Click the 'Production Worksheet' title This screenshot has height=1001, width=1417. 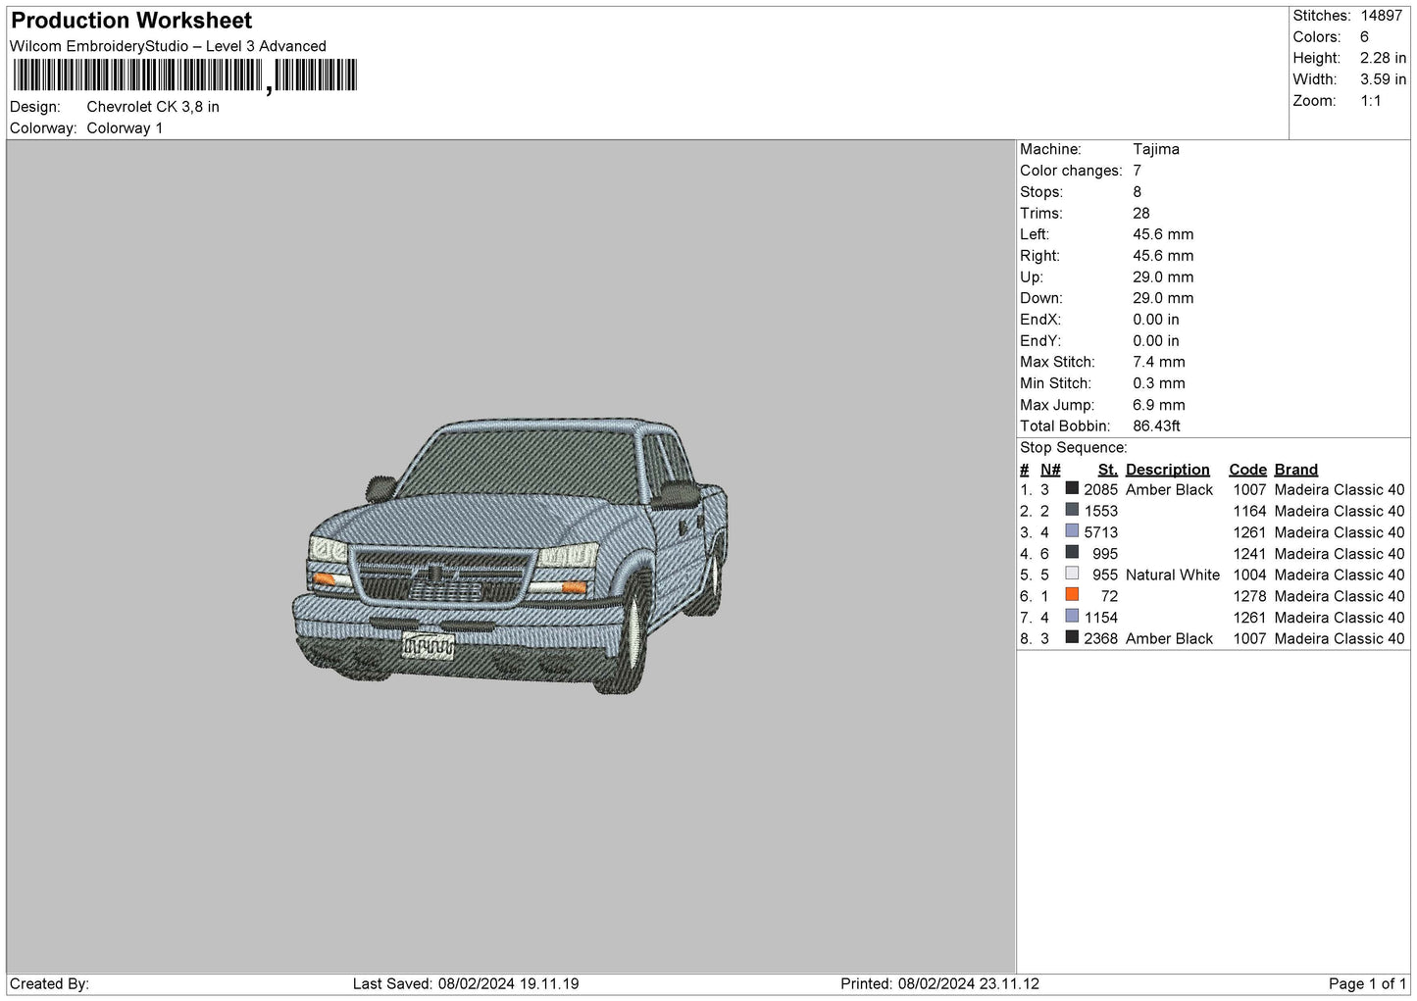pos(131,21)
